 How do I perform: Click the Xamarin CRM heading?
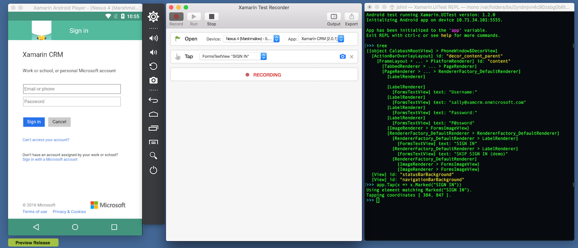43,55
